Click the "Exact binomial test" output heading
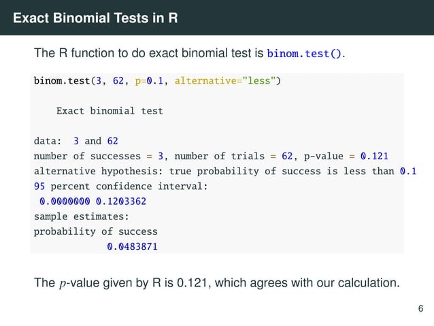Screen dimensions: 434x326 pos(110,110)
